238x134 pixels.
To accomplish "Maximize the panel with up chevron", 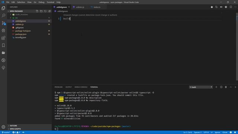I will [x=231, y=87].
